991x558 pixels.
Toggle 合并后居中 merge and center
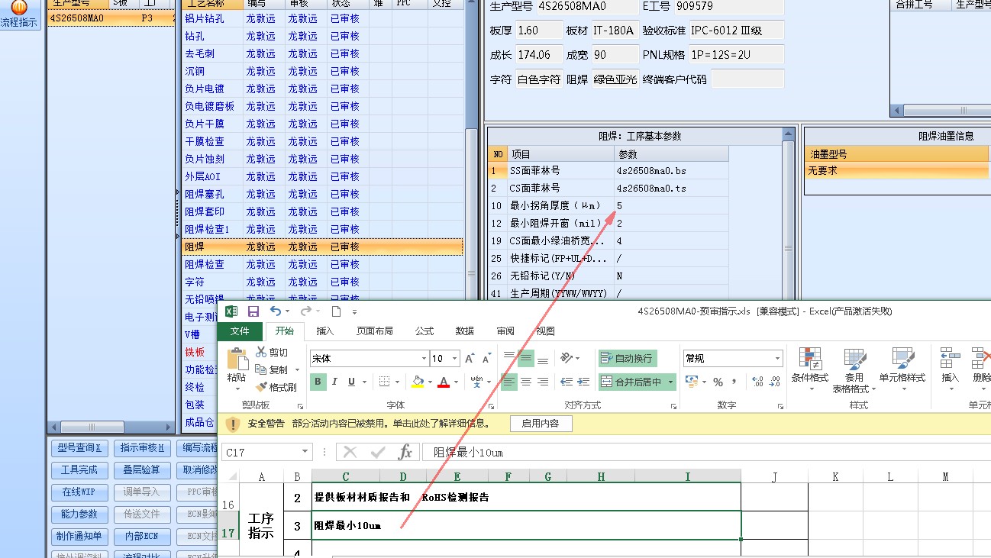(x=632, y=382)
